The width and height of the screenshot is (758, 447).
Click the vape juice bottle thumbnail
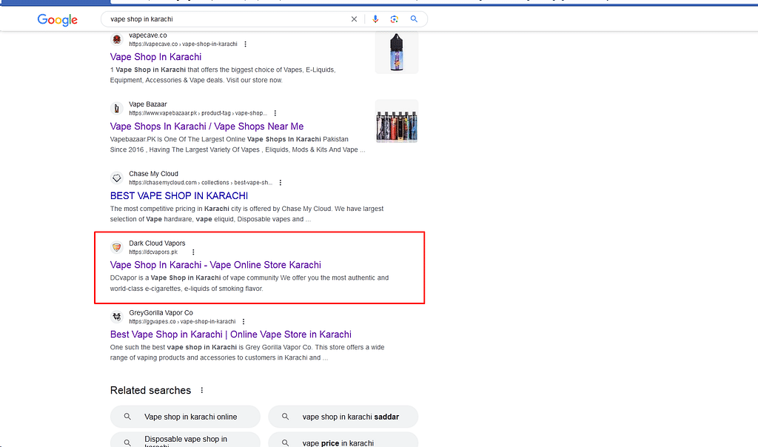click(x=396, y=52)
